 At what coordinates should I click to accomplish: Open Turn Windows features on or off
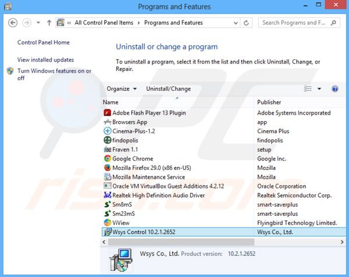pyautogui.click(x=54, y=74)
